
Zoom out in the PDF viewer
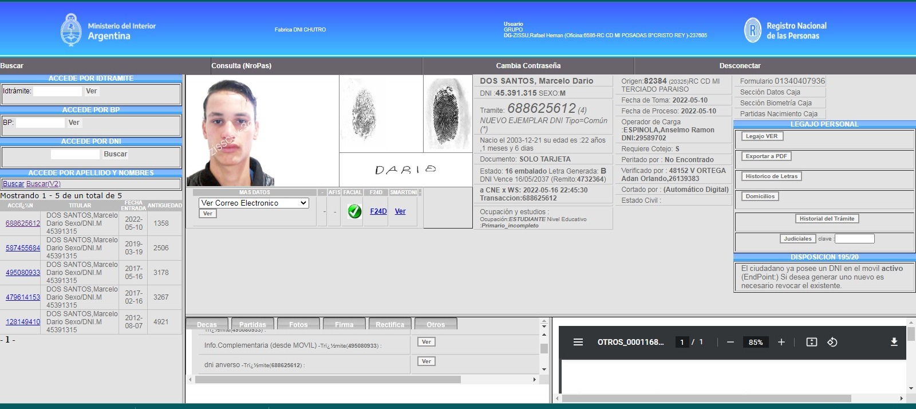click(x=730, y=342)
